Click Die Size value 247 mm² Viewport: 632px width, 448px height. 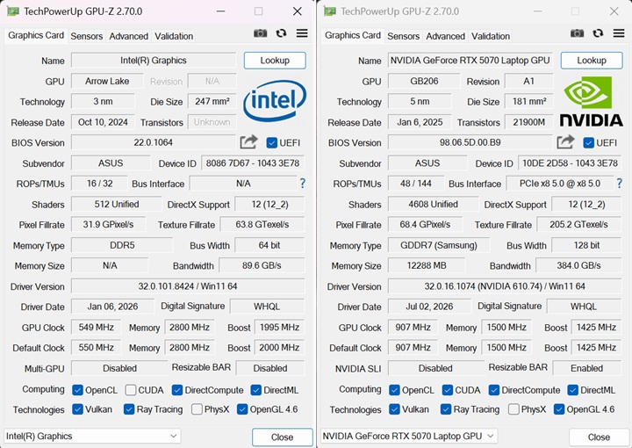pyautogui.click(x=212, y=101)
